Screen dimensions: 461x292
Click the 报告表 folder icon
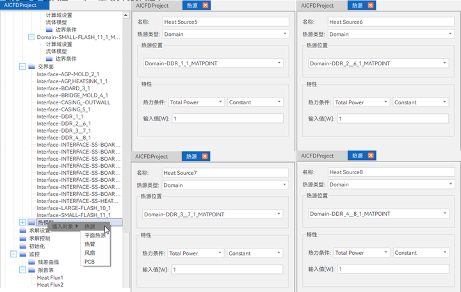(31, 270)
